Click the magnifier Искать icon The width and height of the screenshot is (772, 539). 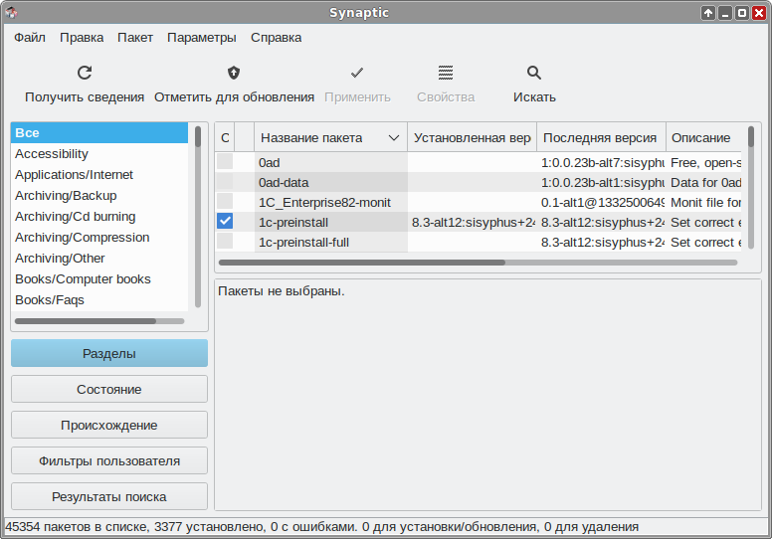coord(534,73)
